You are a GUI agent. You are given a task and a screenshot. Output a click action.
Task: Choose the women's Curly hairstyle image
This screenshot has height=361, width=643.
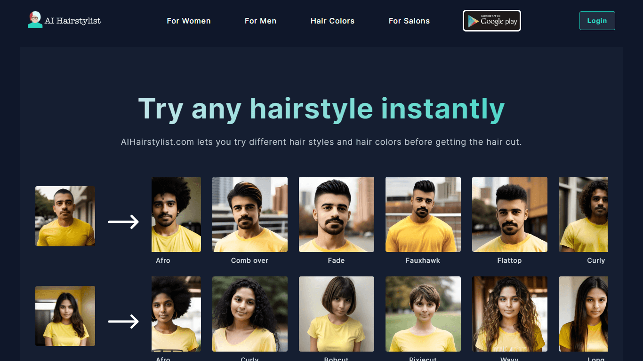coord(250,314)
